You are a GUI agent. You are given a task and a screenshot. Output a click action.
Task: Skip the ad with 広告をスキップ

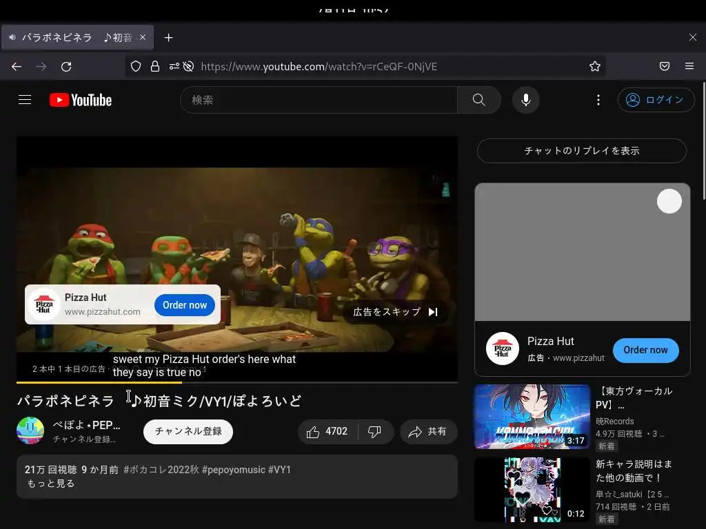(395, 312)
